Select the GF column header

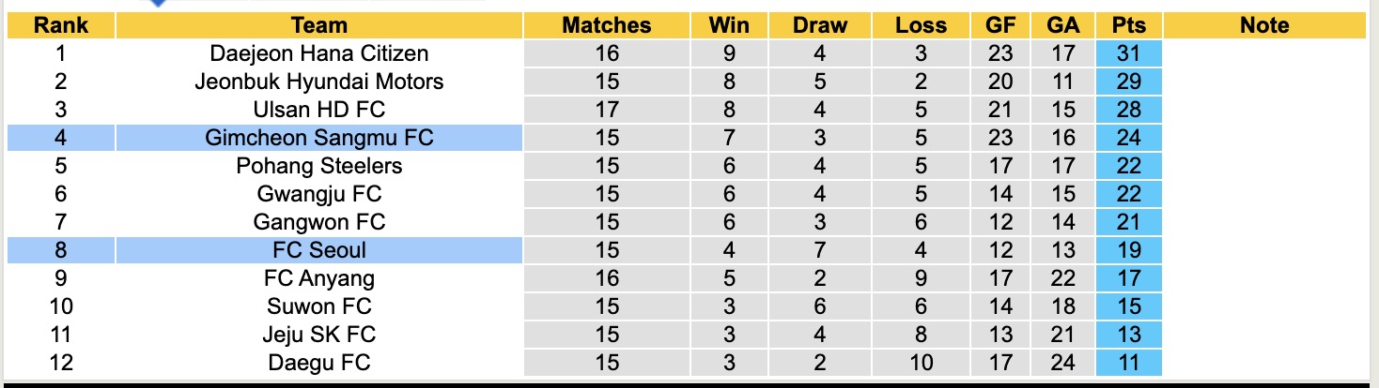tap(1000, 25)
